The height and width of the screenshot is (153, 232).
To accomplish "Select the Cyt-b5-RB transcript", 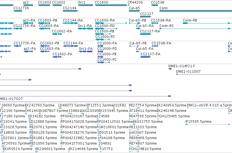I will point(135,23).
